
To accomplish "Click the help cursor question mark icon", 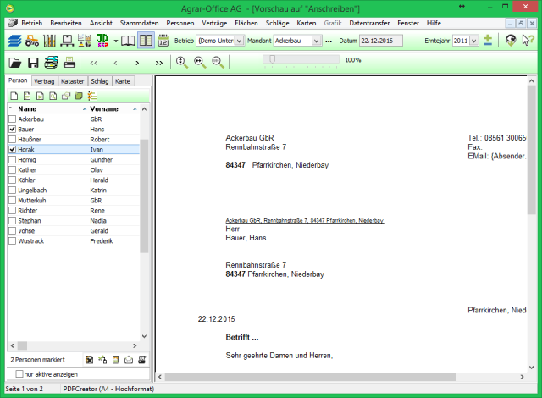I will (x=528, y=40).
